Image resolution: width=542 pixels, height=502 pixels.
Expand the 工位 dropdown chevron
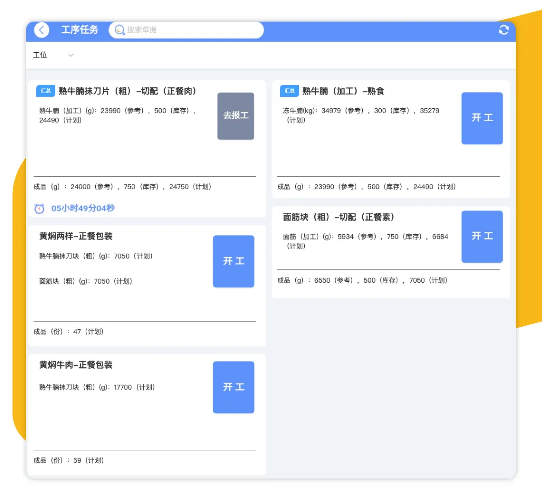pos(71,55)
